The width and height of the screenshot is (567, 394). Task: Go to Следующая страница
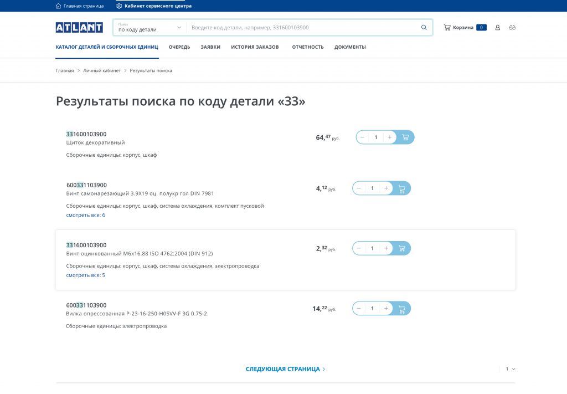[x=285, y=369]
